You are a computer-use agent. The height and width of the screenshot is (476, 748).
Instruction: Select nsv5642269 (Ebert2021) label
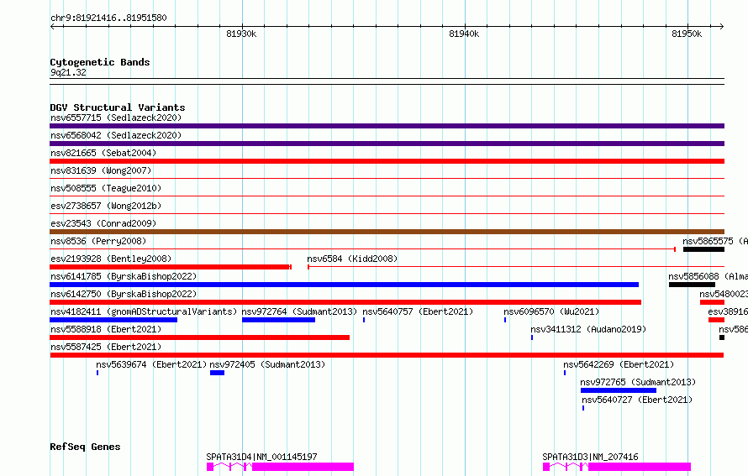619,364
